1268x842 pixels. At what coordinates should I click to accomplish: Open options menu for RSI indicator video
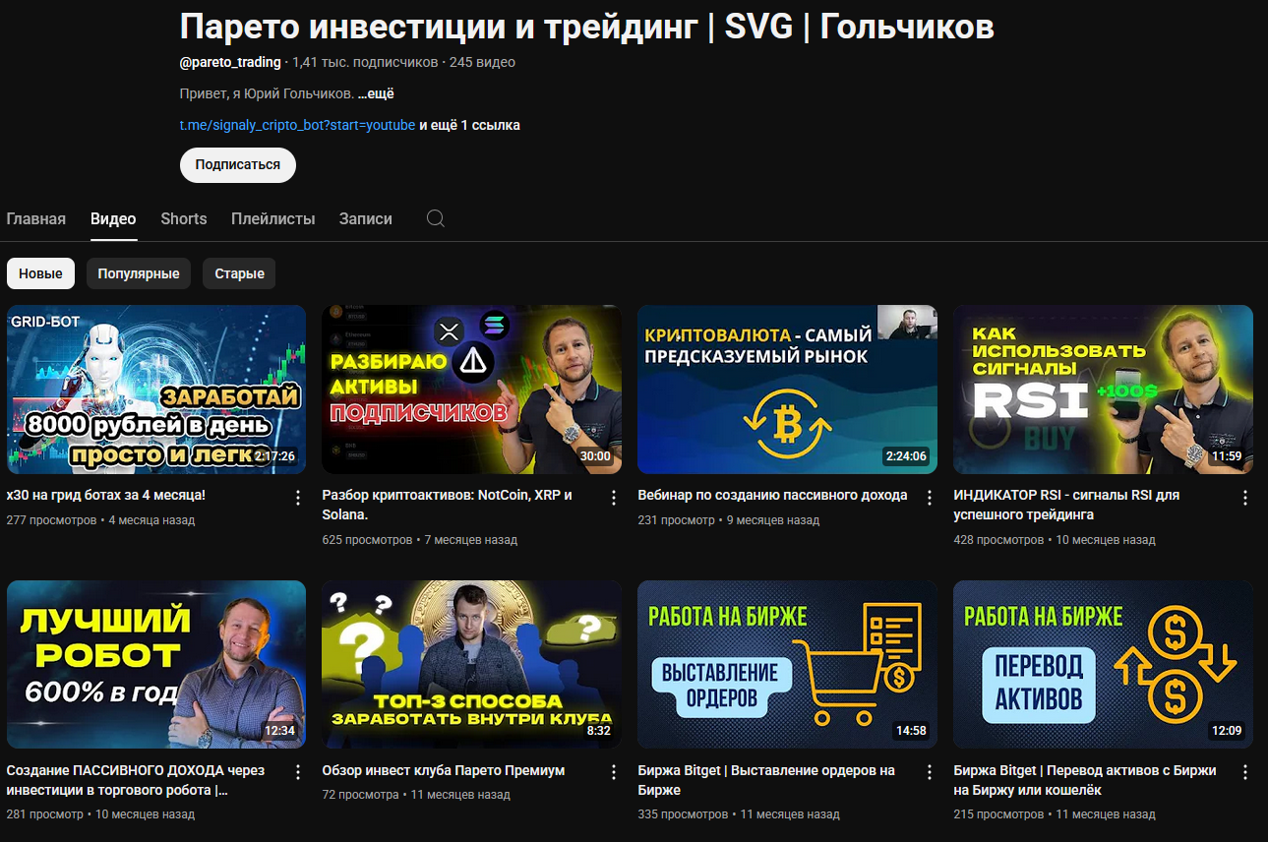pos(1244,498)
